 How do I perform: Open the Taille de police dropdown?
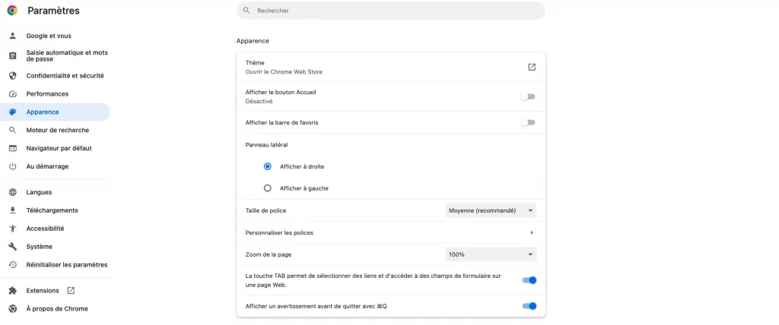491,210
